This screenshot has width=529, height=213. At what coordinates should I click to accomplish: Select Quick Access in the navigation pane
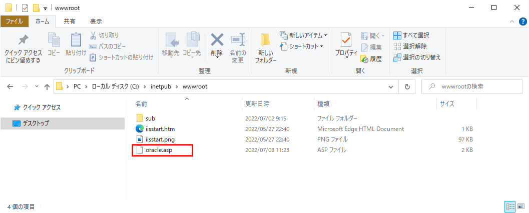click(x=42, y=107)
